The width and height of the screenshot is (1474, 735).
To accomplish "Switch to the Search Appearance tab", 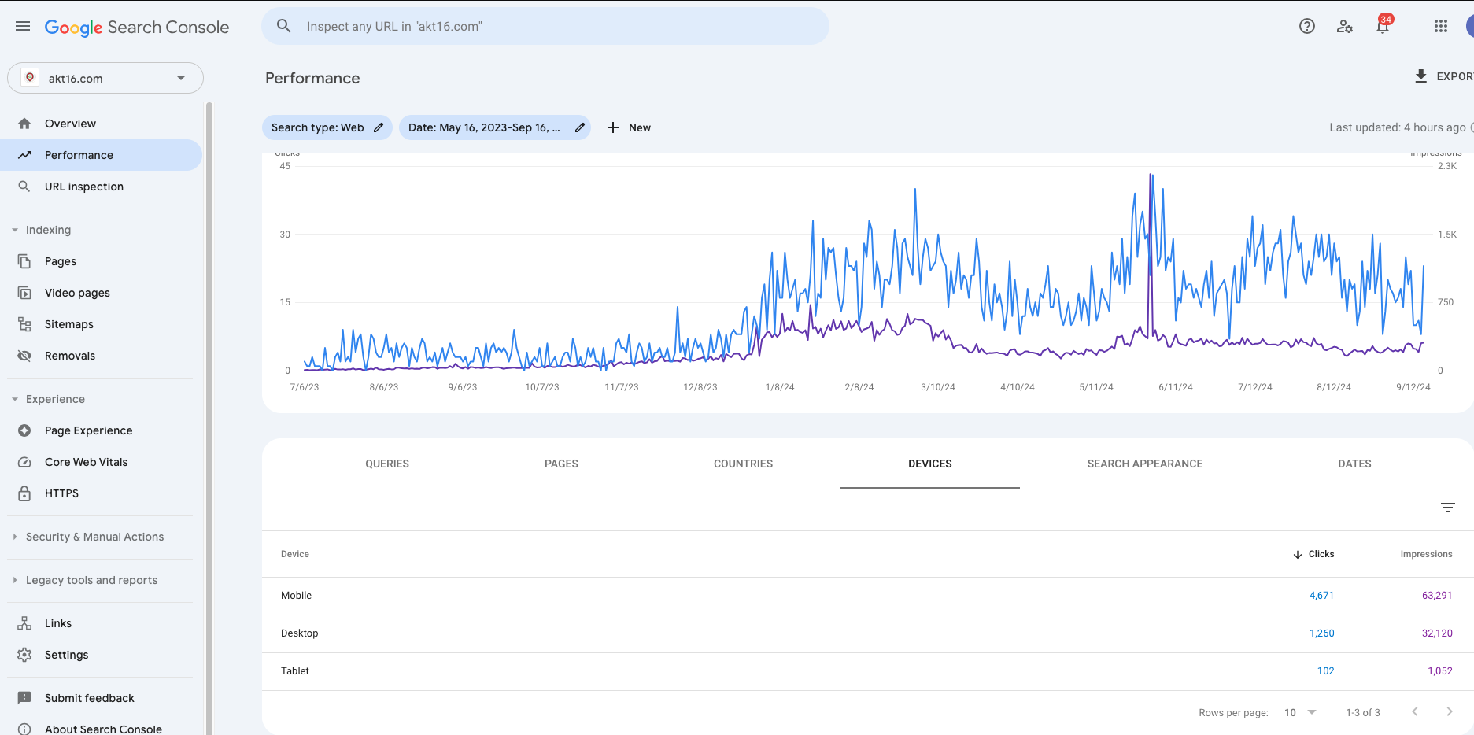I will pos(1145,464).
